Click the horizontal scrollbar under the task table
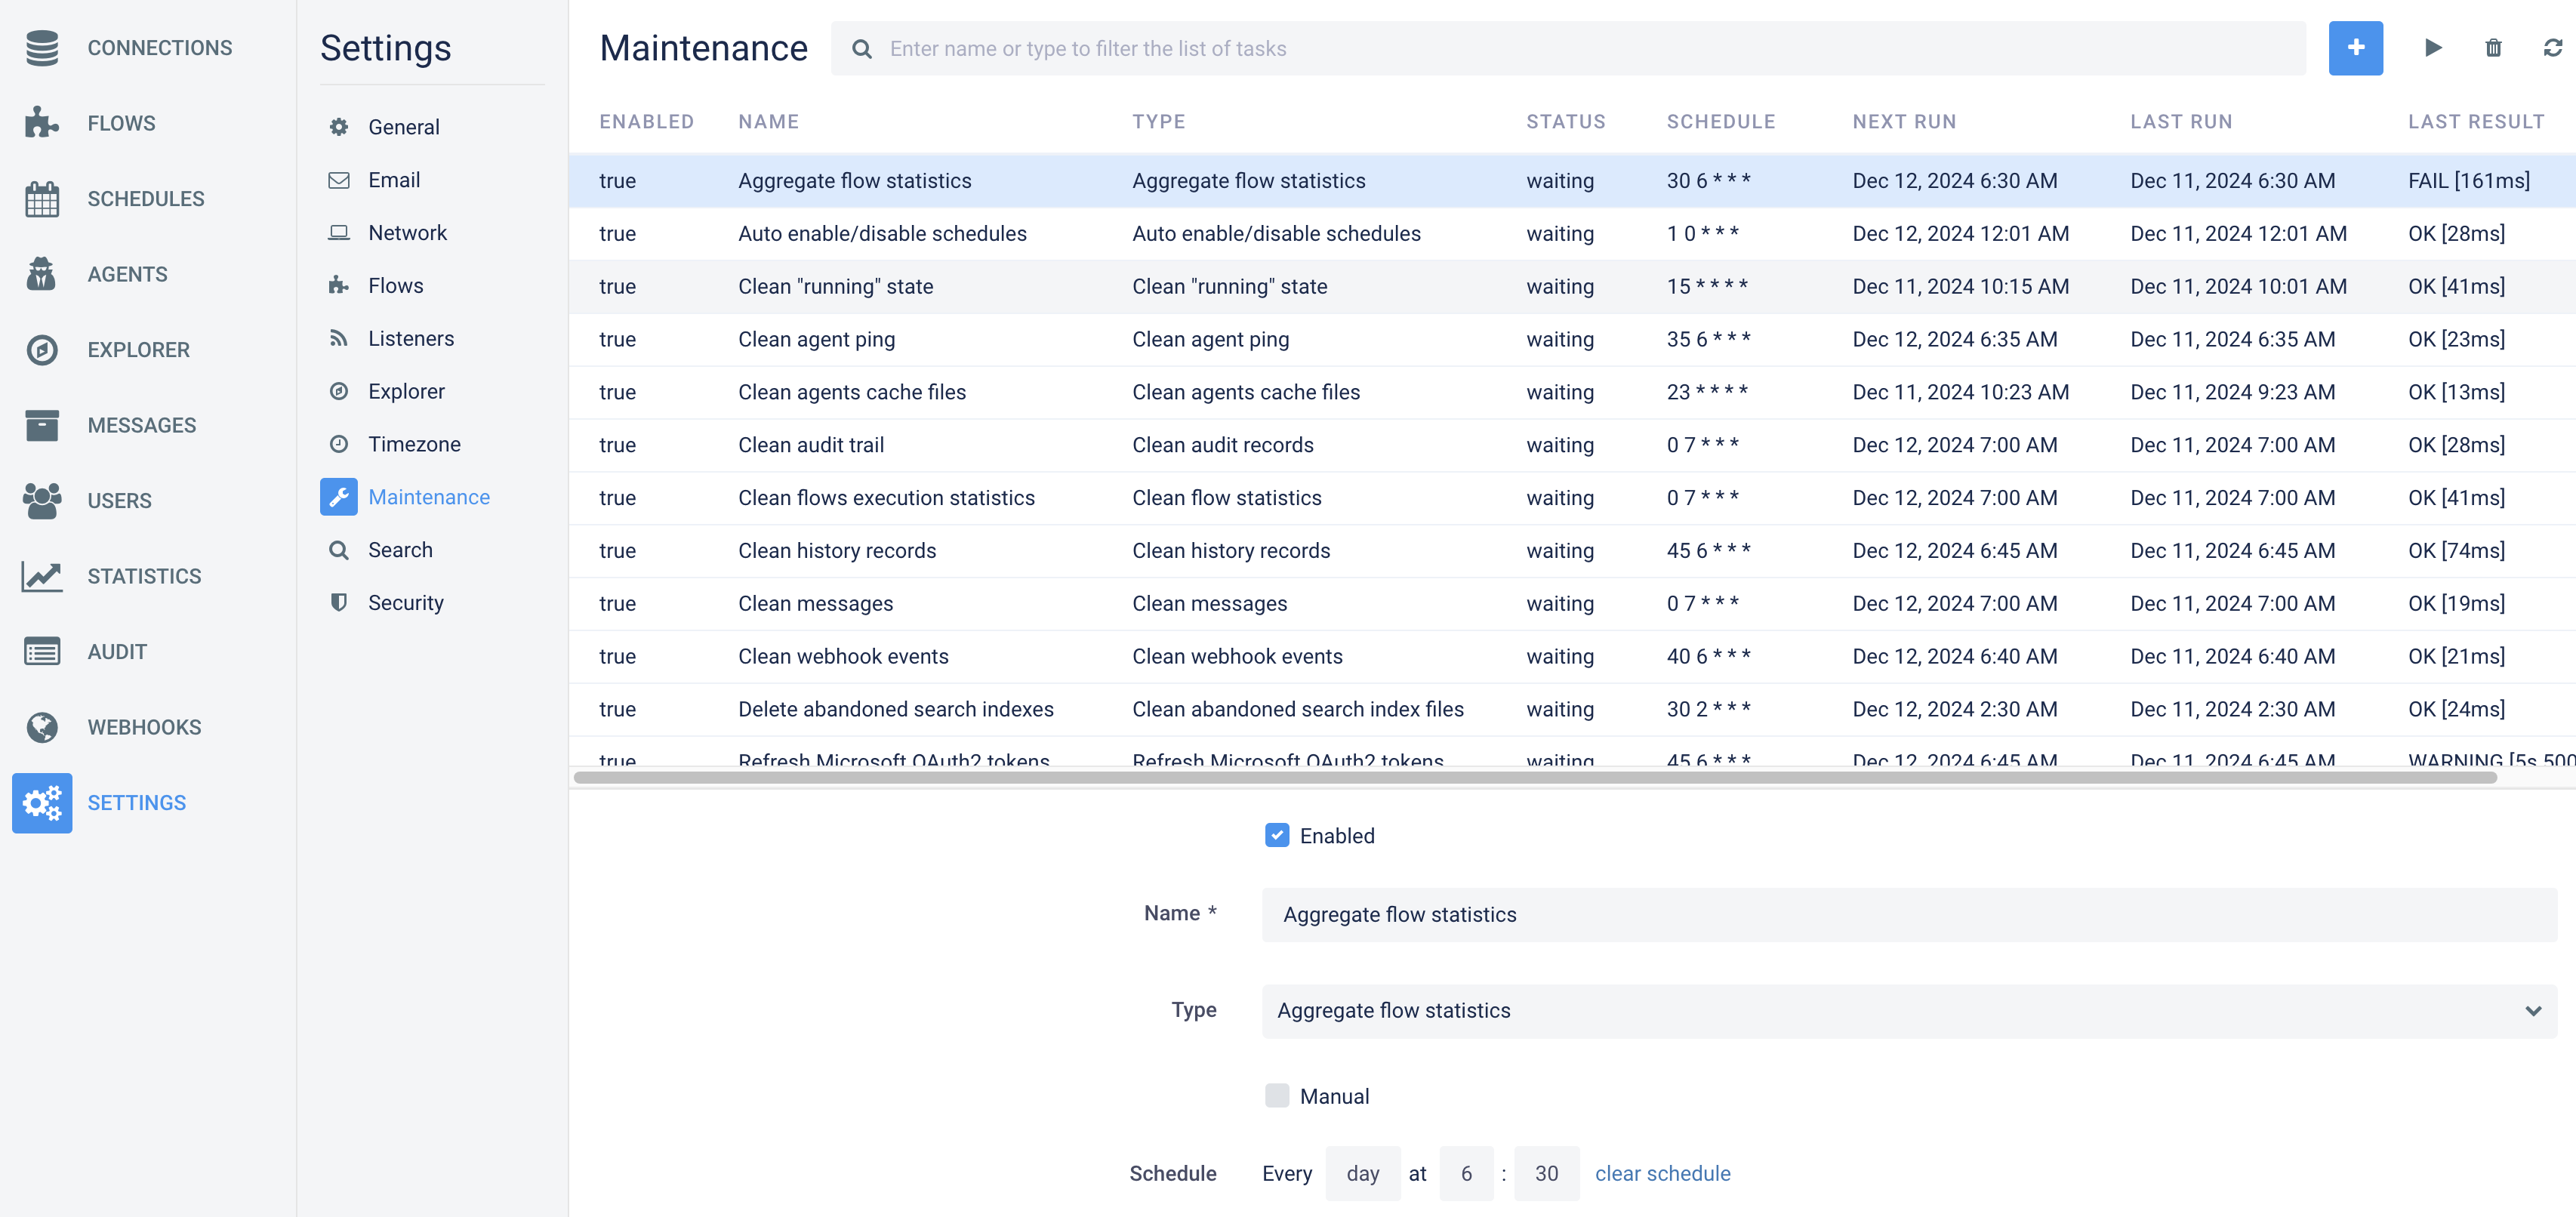The height and width of the screenshot is (1217, 2576). pyautogui.click(x=1535, y=778)
